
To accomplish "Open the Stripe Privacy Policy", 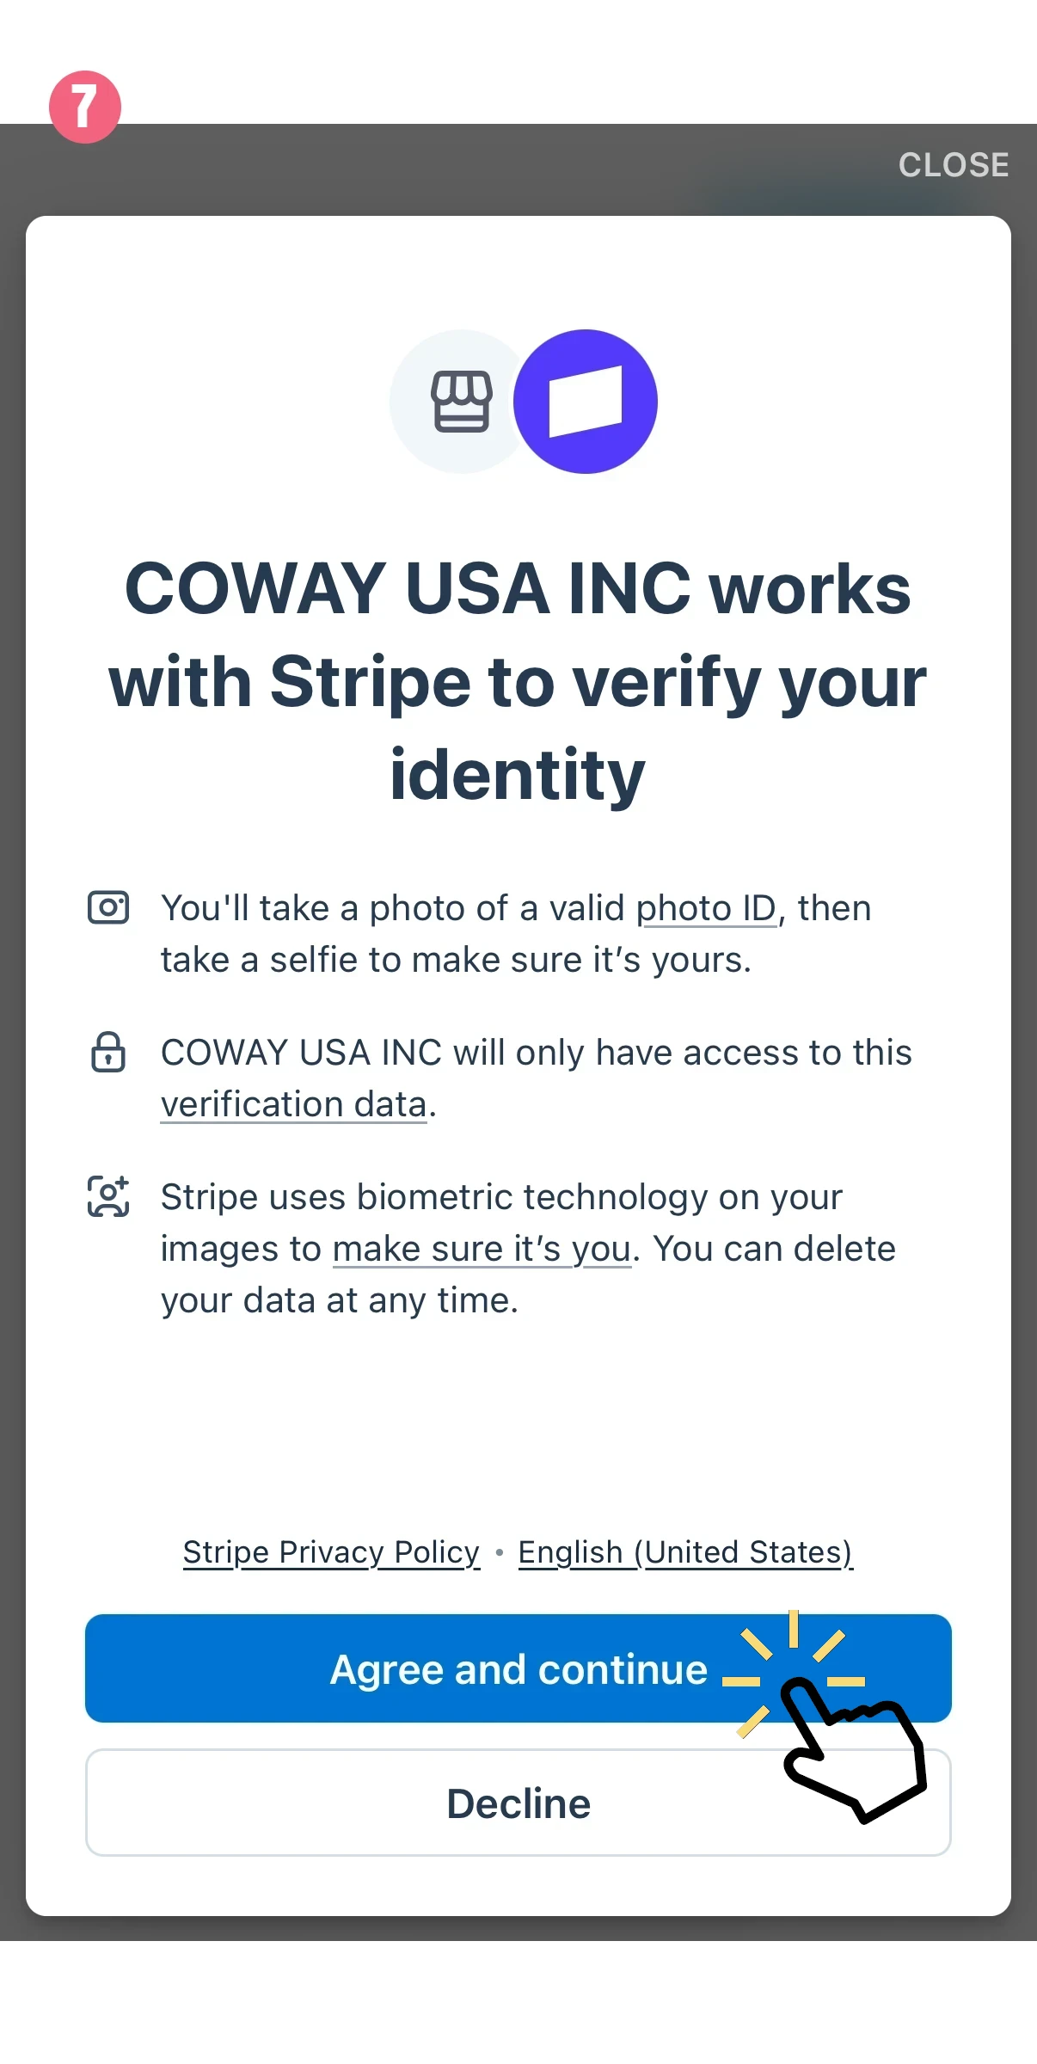I will 330,1552.
